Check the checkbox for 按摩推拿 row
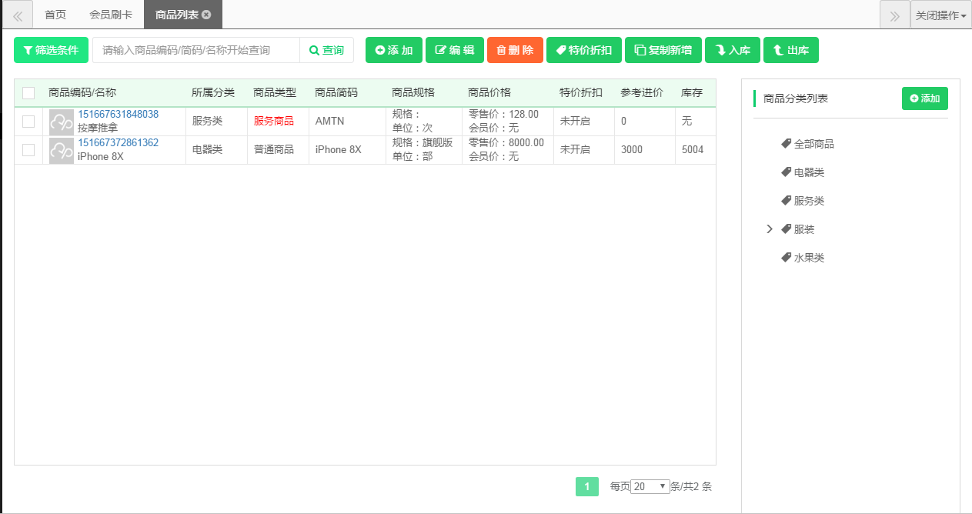This screenshot has height=514, width=972. pos(28,121)
